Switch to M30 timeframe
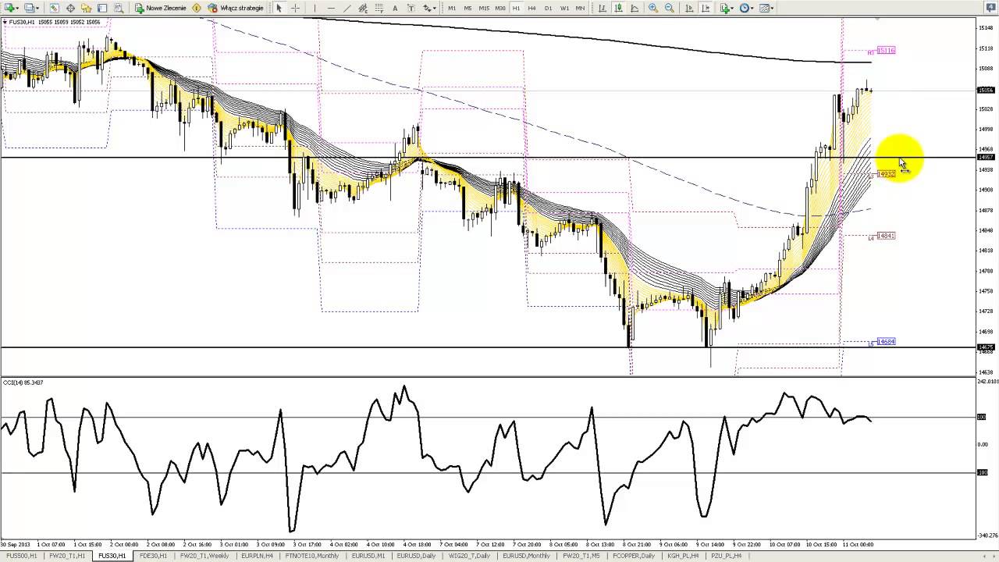 (500, 8)
